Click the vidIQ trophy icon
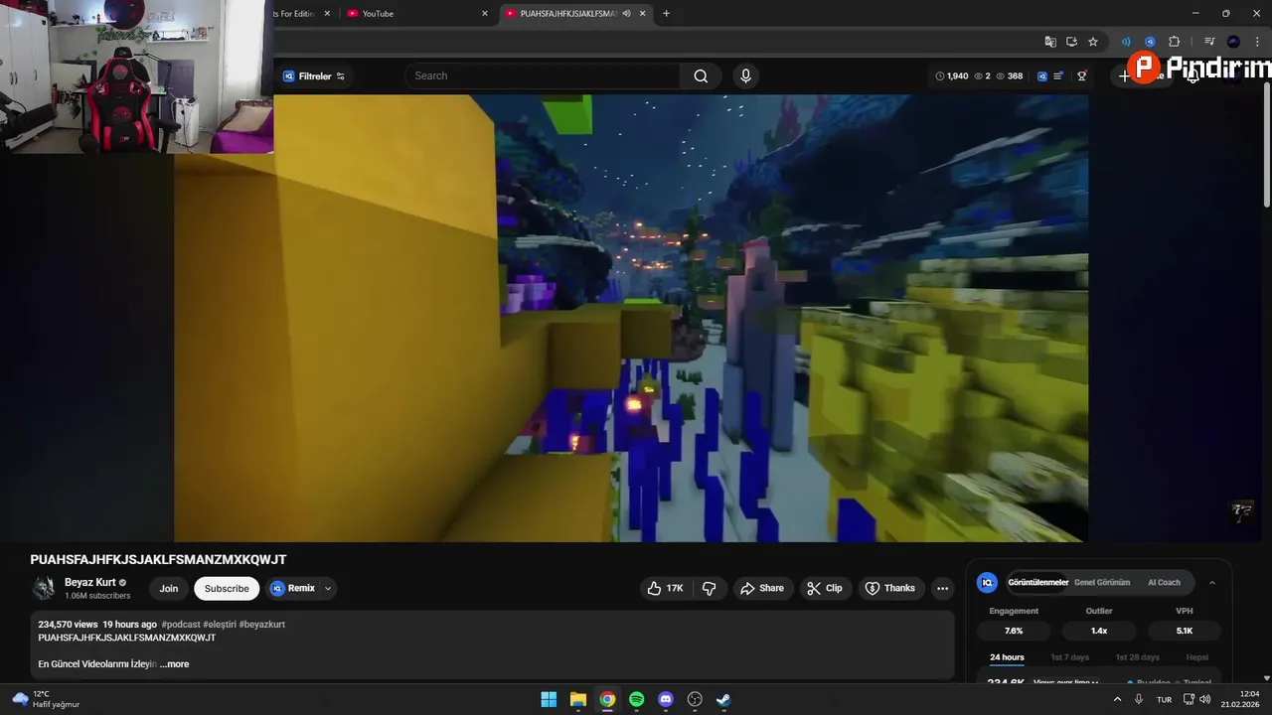Image resolution: width=1272 pixels, height=715 pixels. tap(1082, 76)
